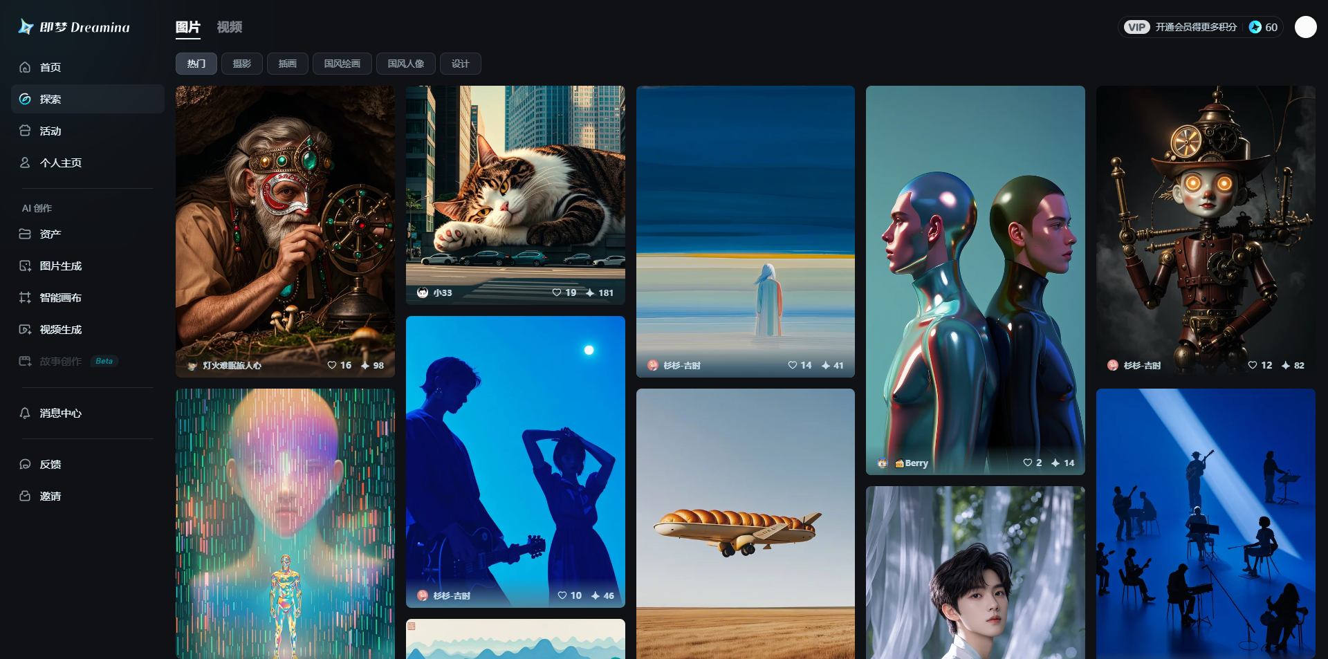Click the 反馈 feedback icon

pos(25,464)
